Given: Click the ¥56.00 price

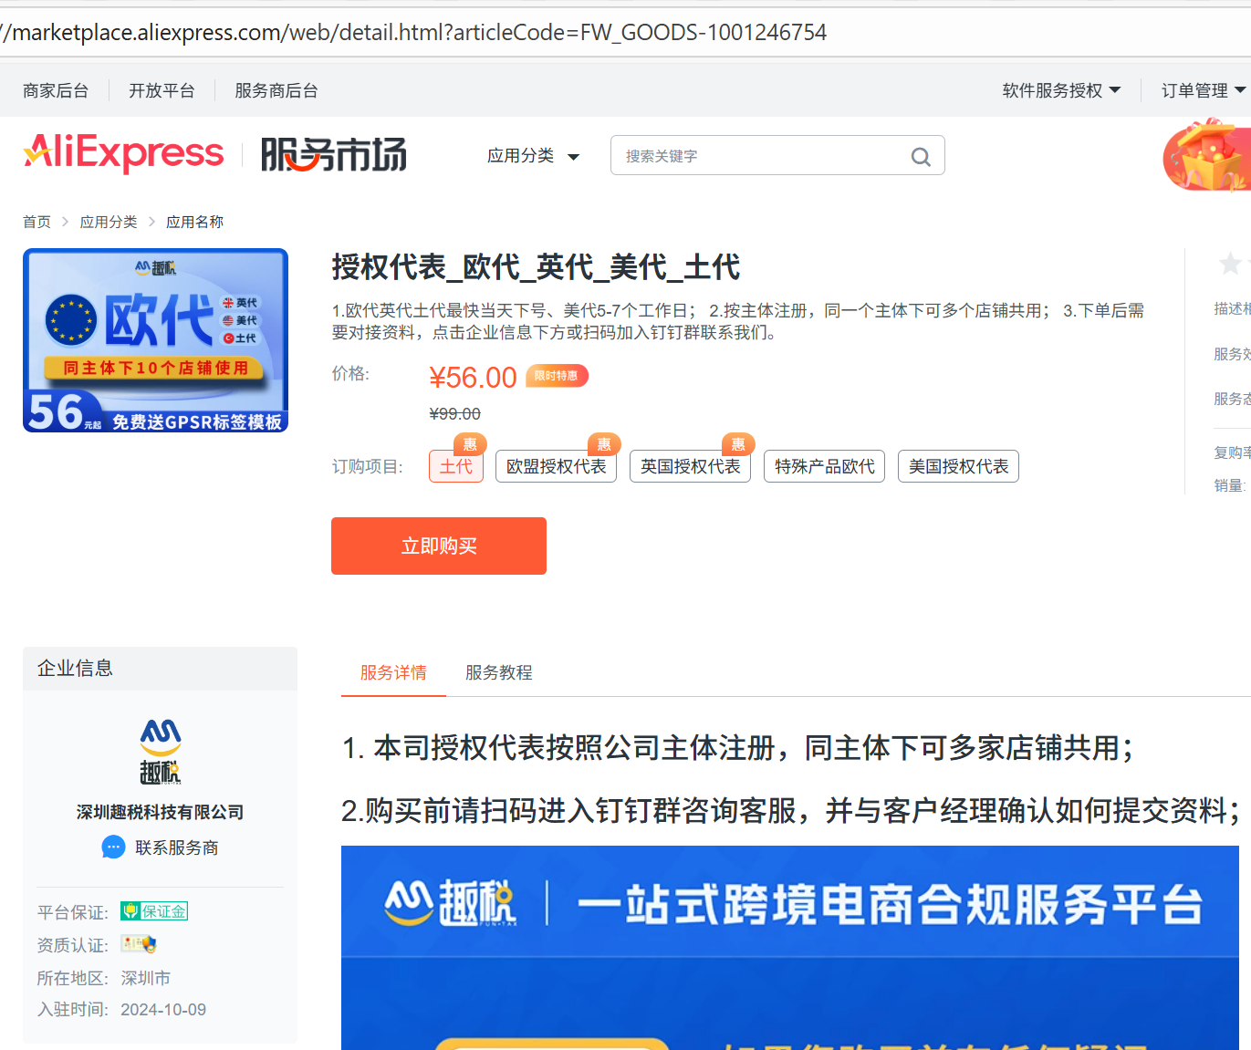Looking at the screenshot, I should pyautogui.click(x=473, y=377).
